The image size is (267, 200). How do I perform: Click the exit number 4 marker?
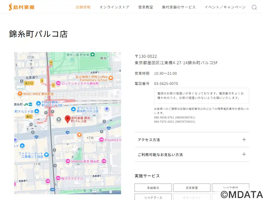pyautogui.click(x=51, y=62)
